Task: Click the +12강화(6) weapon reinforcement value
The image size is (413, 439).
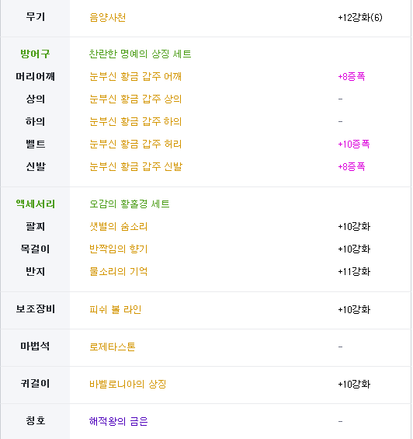Action: [x=360, y=17]
